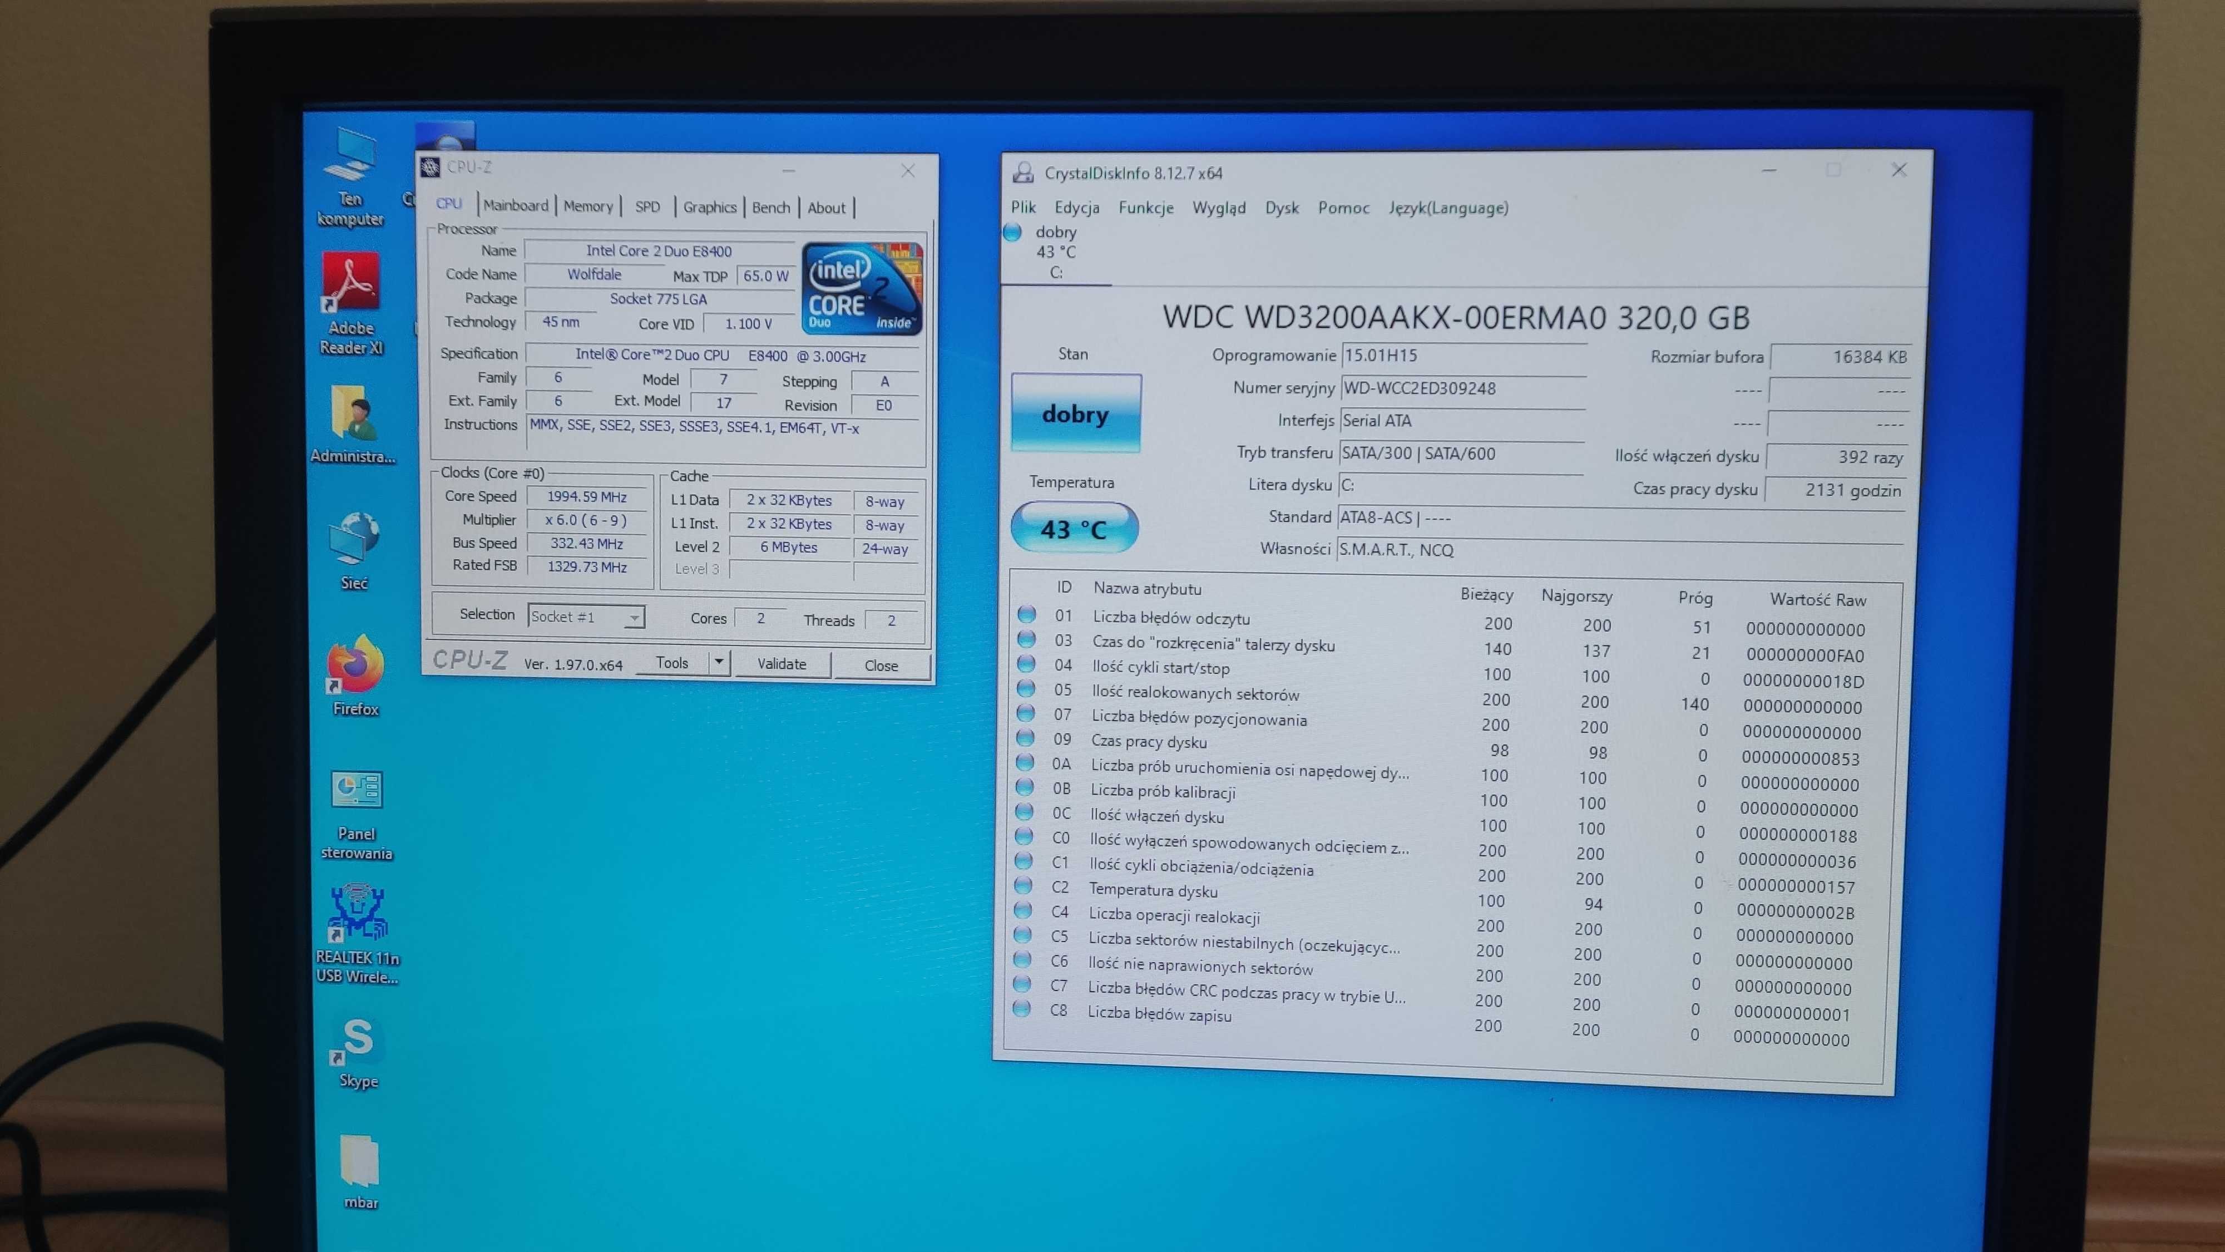The image size is (2225, 1252).
Task: Switch to the SPD tab
Action: (x=647, y=206)
